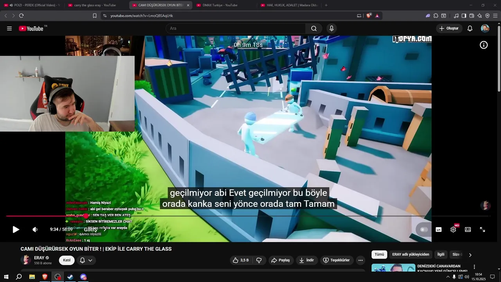Show hidden system tray icons
This screenshot has width=501, height=282.
click(x=448, y=277)
